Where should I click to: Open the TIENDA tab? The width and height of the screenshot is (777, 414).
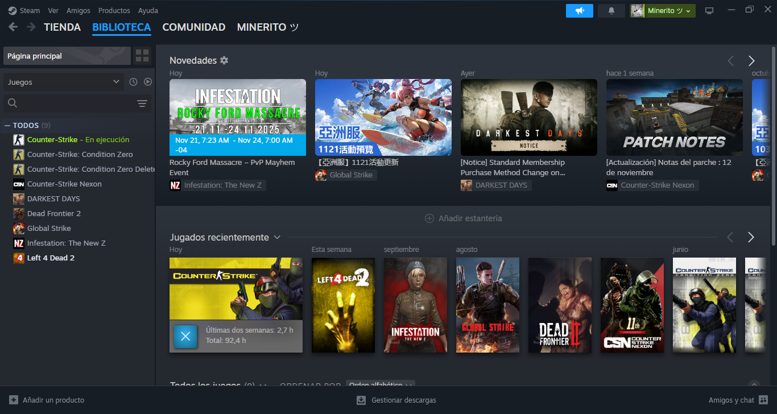pos(62,27)
